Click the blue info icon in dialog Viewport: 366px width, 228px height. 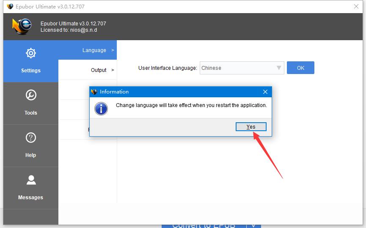tap(101, 109)
